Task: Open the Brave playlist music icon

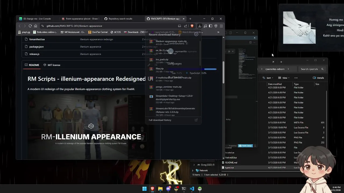Action: tap(205, 26)
